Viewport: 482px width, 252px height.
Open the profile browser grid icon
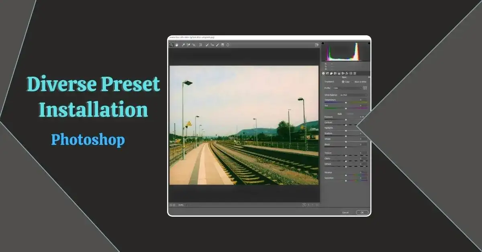coord(365,87)
